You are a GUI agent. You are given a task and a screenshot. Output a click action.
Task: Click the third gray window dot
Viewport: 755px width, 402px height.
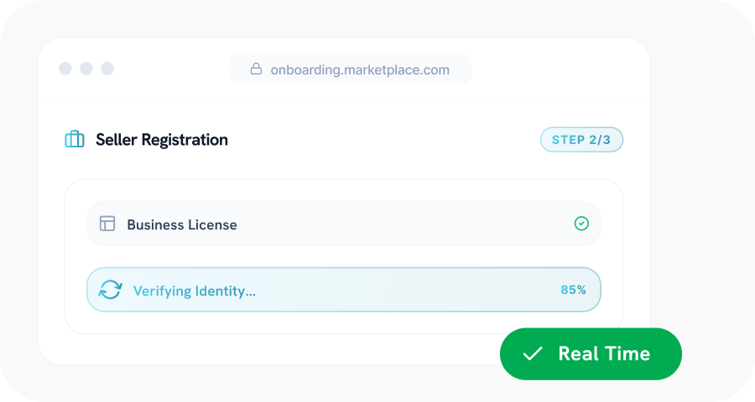coord(107,69)
